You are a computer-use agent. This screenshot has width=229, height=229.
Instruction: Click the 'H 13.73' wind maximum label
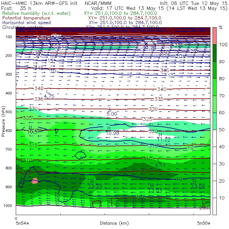click(x=95, y=184)
